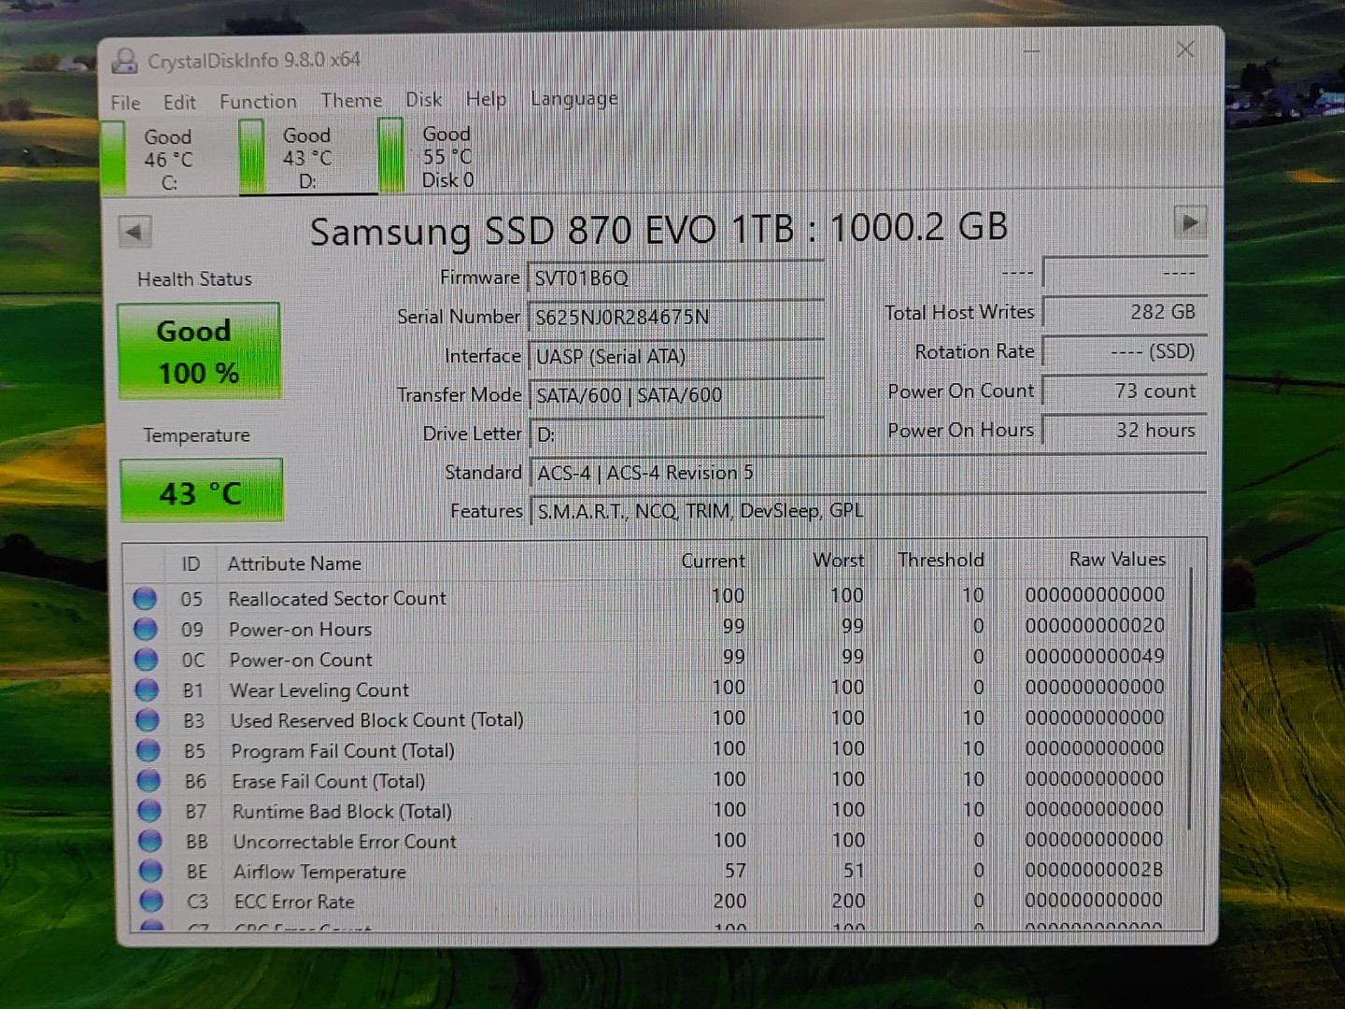Select the ECC Error Rate row text
Screen dimensions: 1345x1009
coord(294,902)
